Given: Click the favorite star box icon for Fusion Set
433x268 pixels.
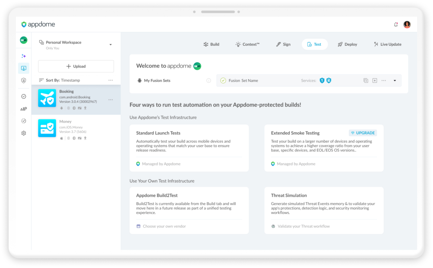Looking at the screenshot, I should tap(375, 81).
